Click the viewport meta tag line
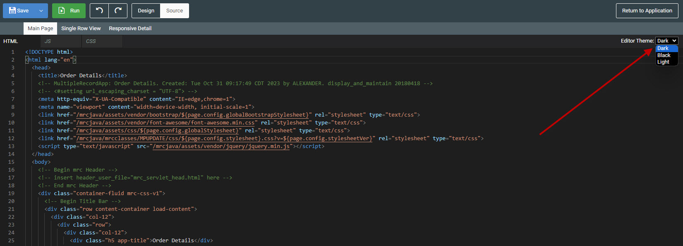683x246 pixels. click(x=146, y=107)
